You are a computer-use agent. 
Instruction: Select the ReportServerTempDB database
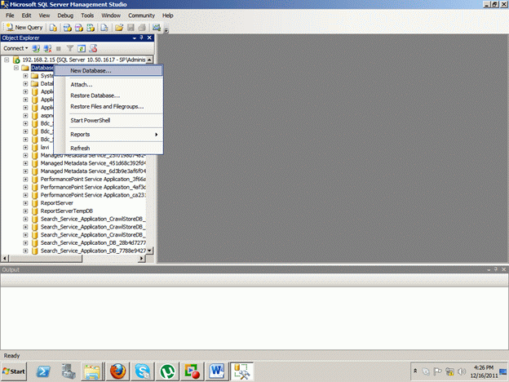pyautogui.click(x=67, y=211)
